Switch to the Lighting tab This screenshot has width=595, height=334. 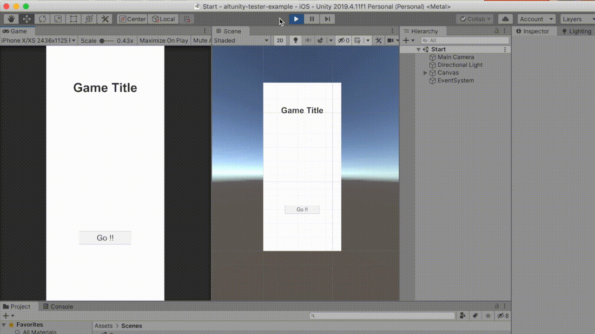click(x=576, y=31)
